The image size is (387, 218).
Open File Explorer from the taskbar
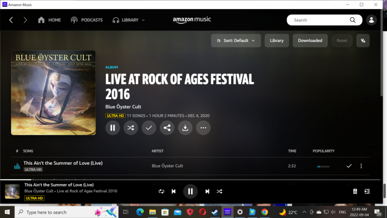click(x=153, y=212)
